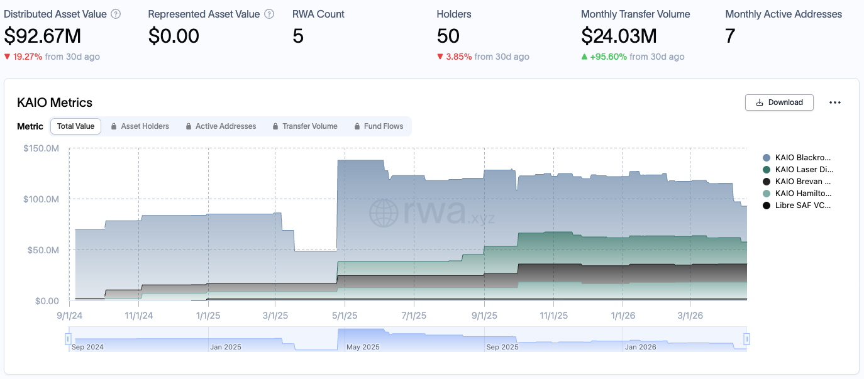
Task: Click the Represented Asset Value question mark
Action: [269, 14]
